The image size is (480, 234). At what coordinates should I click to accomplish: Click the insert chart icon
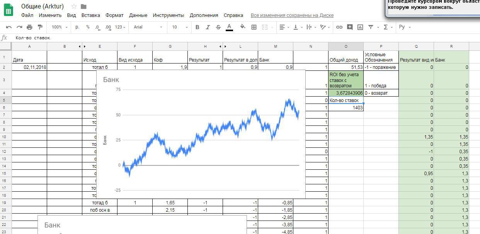pyautogui.click(x=360, y=27)
